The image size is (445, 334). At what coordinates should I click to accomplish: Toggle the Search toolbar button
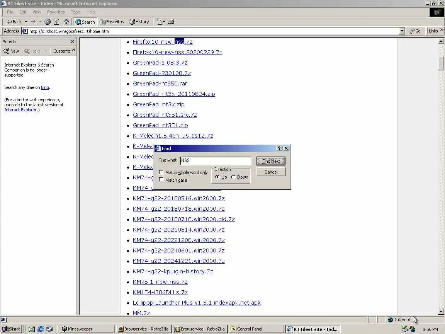(85, 22)
